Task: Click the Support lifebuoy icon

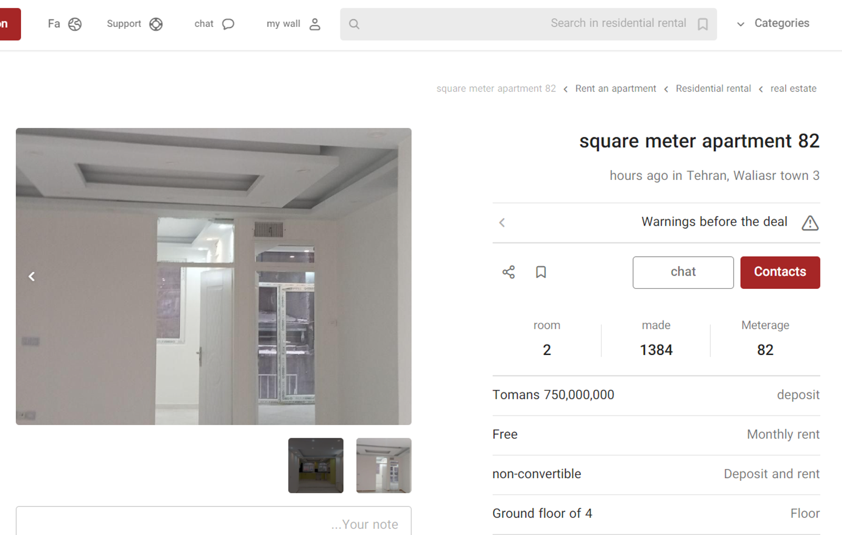Action: click(x=156, y=24)
